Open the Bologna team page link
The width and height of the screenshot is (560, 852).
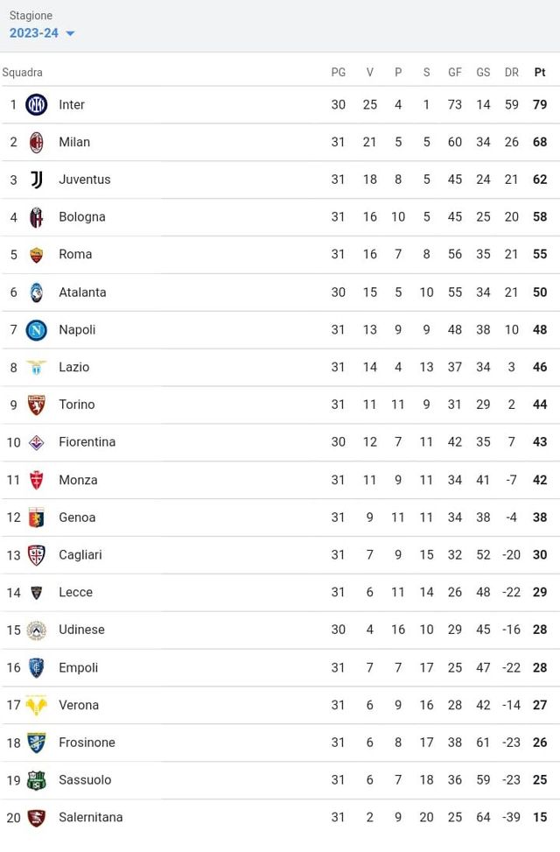point(80,216)
